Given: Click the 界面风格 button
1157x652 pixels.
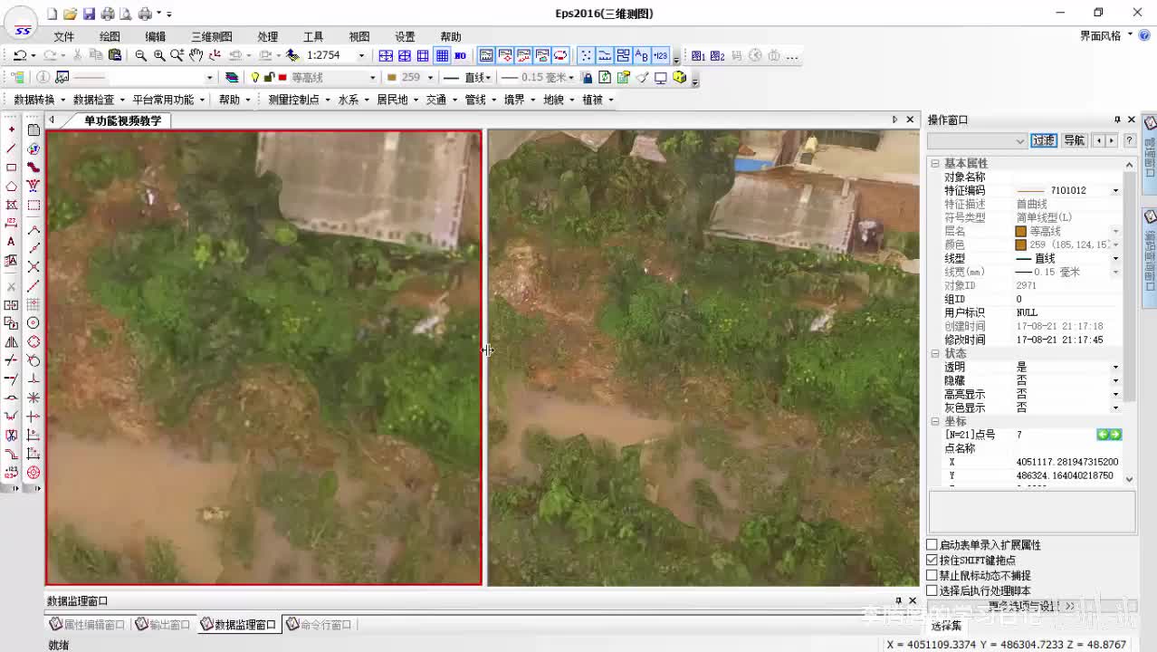Looking at the screenshot, I should 1100,36.
